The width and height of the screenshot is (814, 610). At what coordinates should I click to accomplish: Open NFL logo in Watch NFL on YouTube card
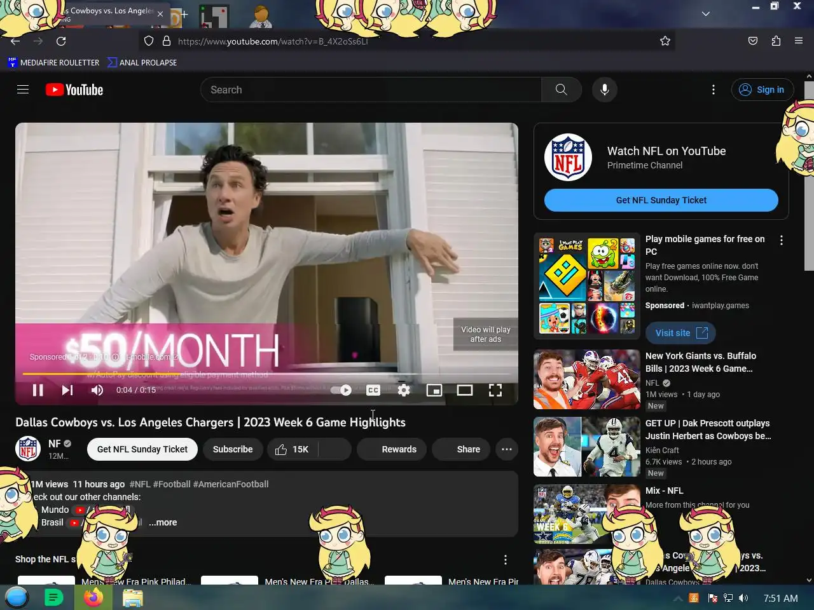[x=569, y=158]
